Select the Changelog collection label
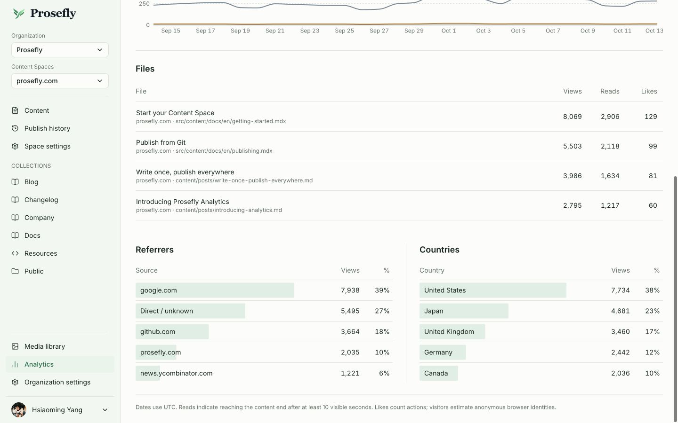 (41, 200)
